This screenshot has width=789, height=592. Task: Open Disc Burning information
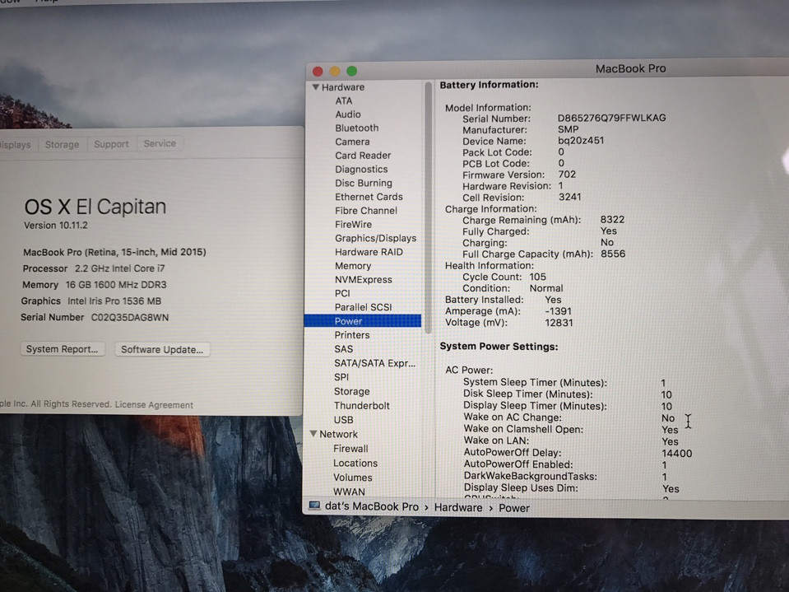[x=364, y=183]
